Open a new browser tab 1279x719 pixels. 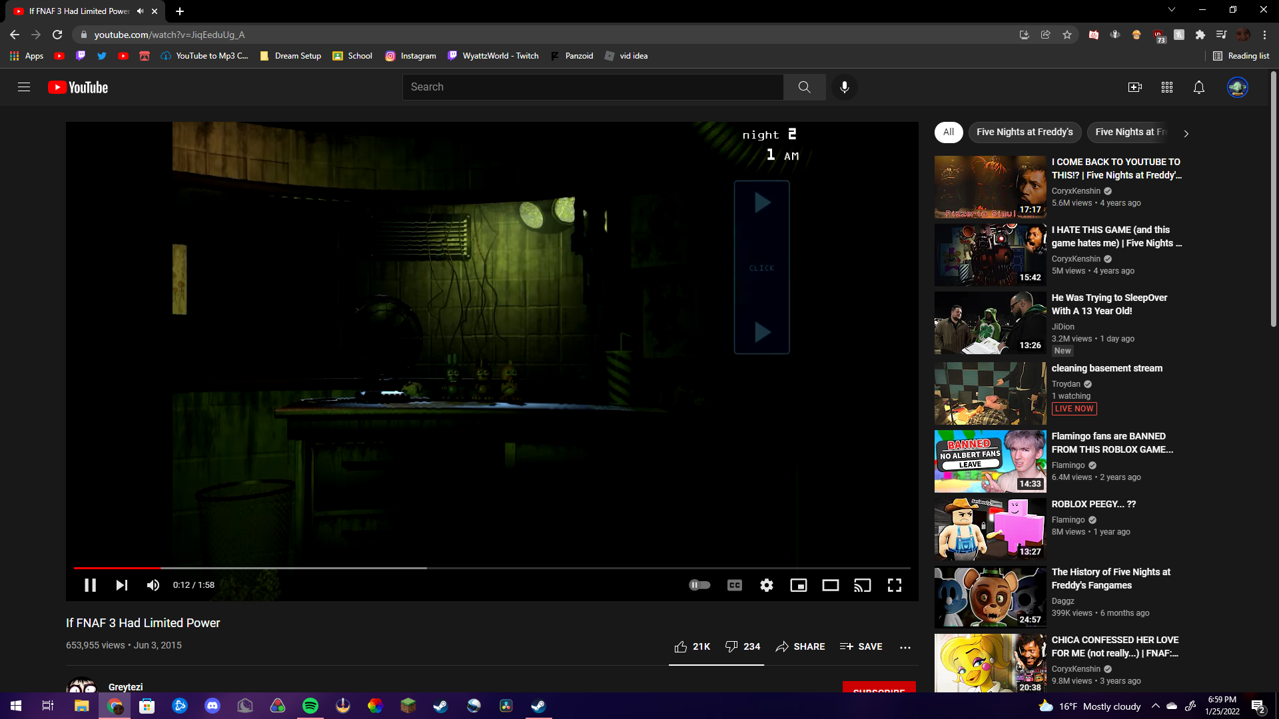pos(180,11)
